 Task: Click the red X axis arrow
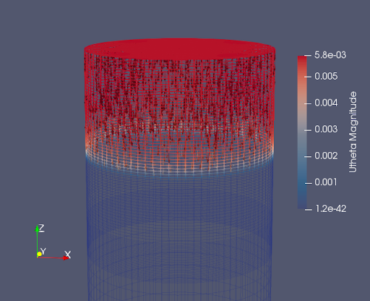click(53, 258)
